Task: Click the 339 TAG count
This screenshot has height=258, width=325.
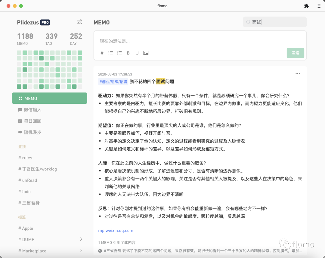Action: pyautogui.click(x=51, y=39)
